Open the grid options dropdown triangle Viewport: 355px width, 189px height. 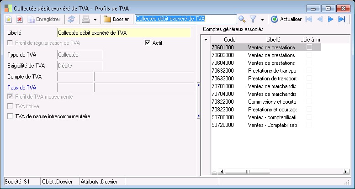[206, 40]
